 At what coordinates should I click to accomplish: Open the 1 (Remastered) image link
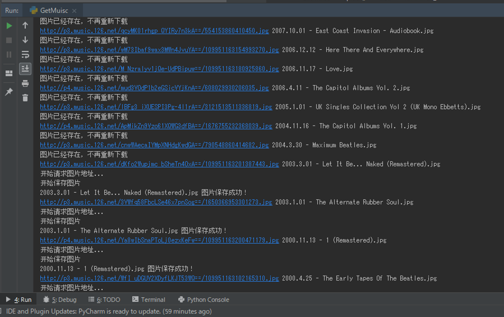159,240
